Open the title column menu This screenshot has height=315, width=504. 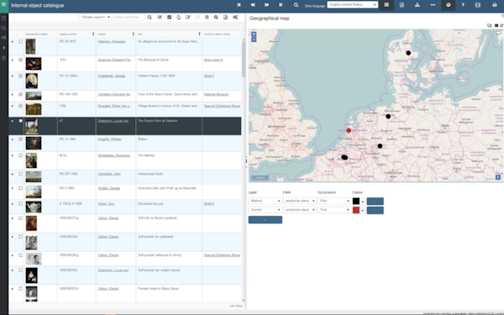click(200, 34)
